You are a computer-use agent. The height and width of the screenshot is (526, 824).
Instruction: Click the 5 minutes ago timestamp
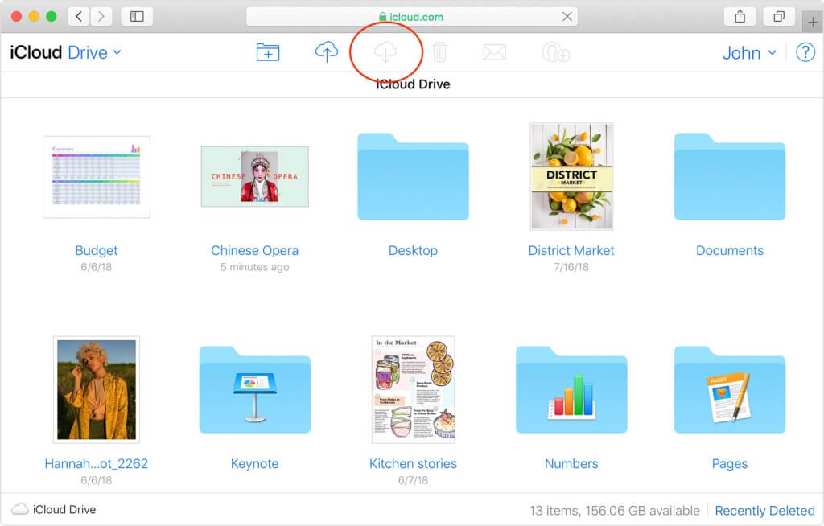(x=255, y=267)
